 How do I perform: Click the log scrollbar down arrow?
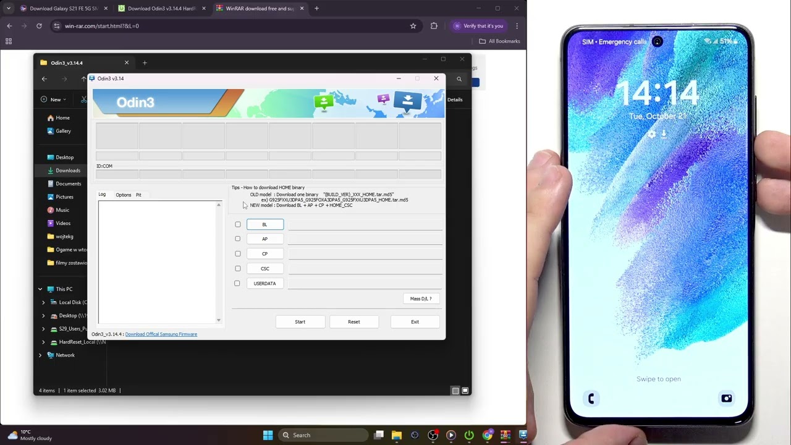218,320
